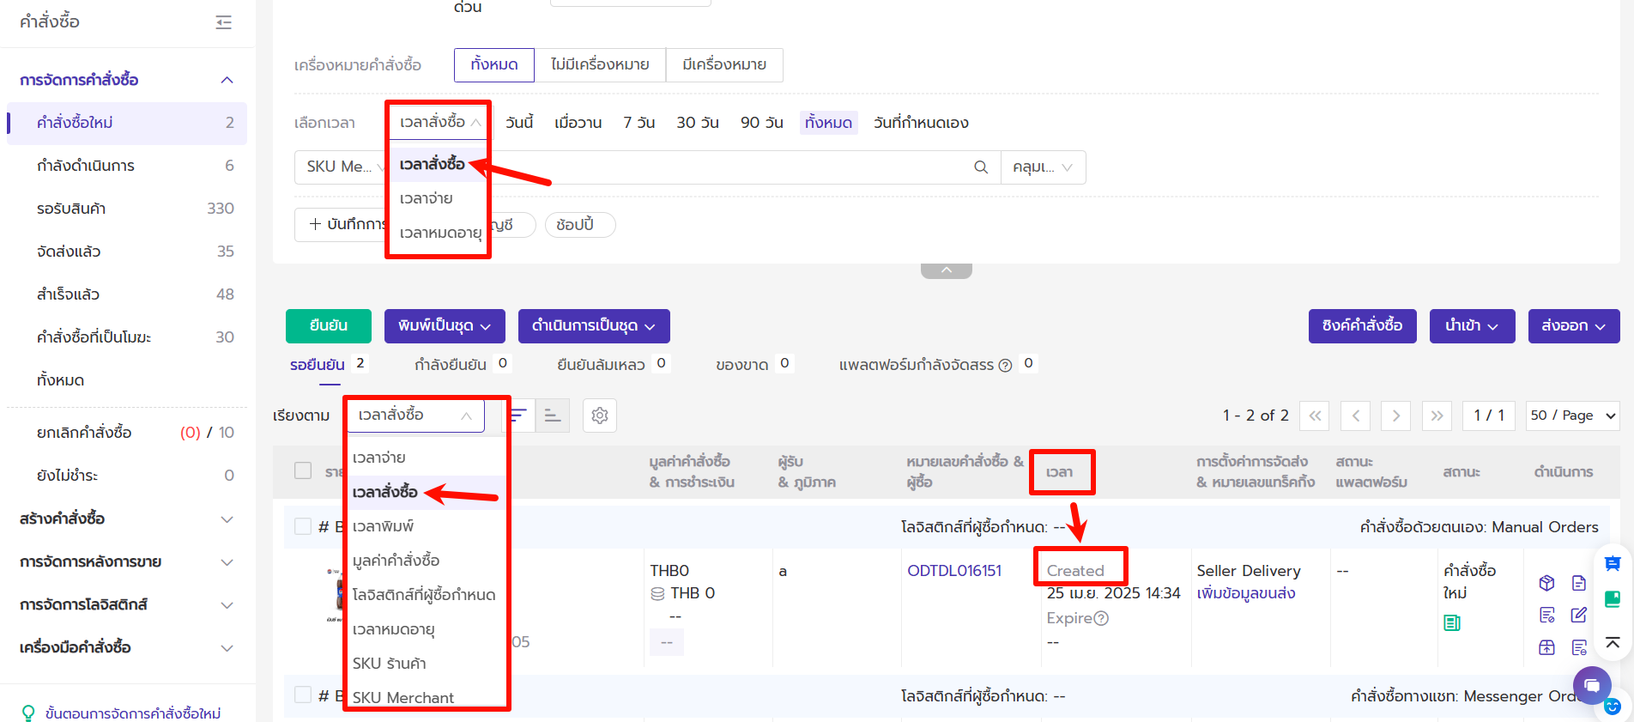Open the นำเข้า import dropdown
Screen dimensions: 1634x722
pos(1473,326)
